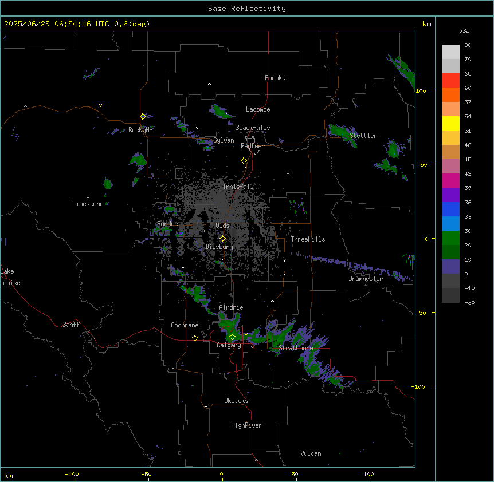This screenshot has width=494, height=482.
Task: Click the white plus marker northwest of Drumheller
Action: pos(351,215)
